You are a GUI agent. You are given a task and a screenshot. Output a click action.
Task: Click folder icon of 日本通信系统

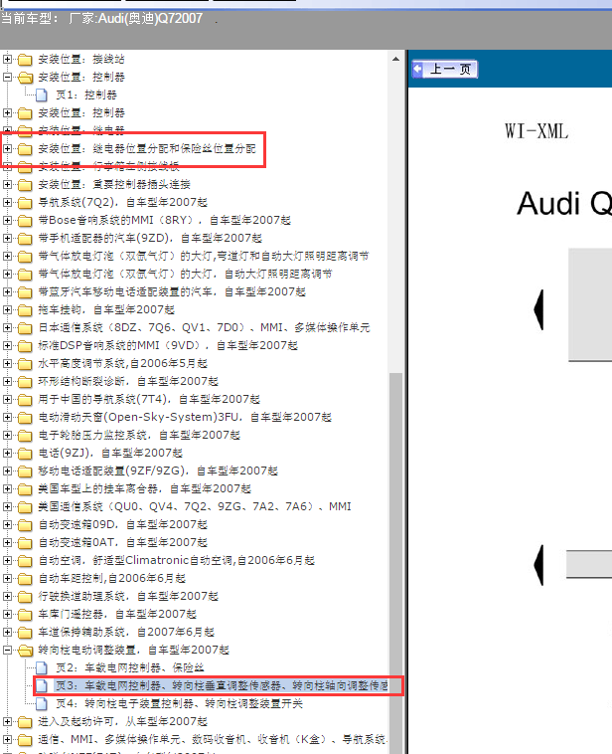click(x=25, y=328)
